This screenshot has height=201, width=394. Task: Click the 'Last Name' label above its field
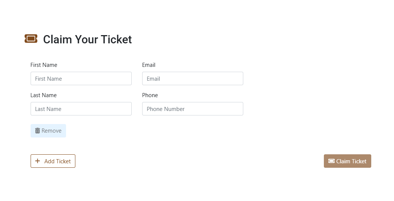[x=44, y=95]
